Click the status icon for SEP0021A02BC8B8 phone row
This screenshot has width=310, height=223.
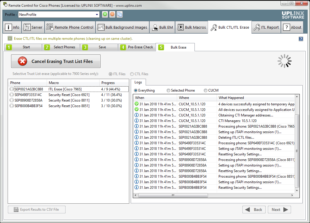pos(12,89)
